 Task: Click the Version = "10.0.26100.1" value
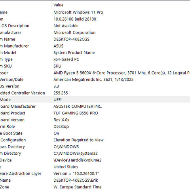76,174
